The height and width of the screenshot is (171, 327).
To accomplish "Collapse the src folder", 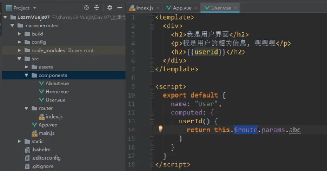I will click(19, 59).
